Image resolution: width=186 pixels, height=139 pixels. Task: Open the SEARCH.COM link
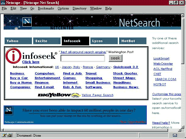coord(166,79)
